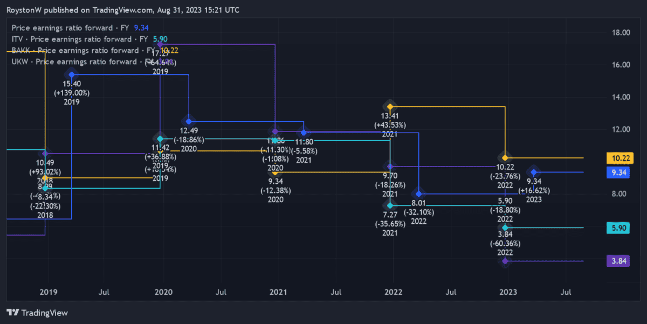Click the yellow 10.22 diamond marker for 2022

[505, 158]
